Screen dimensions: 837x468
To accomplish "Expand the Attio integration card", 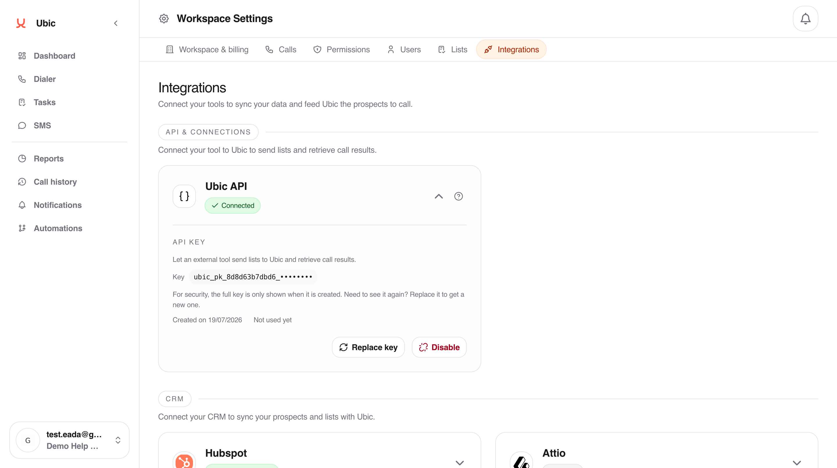I will point(797,462).
